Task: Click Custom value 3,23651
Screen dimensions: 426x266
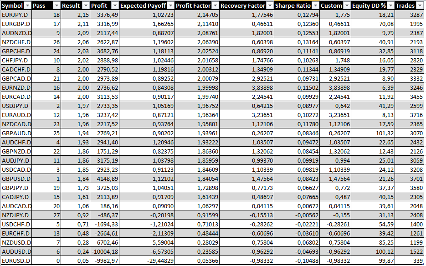Action: pos(339,115)
